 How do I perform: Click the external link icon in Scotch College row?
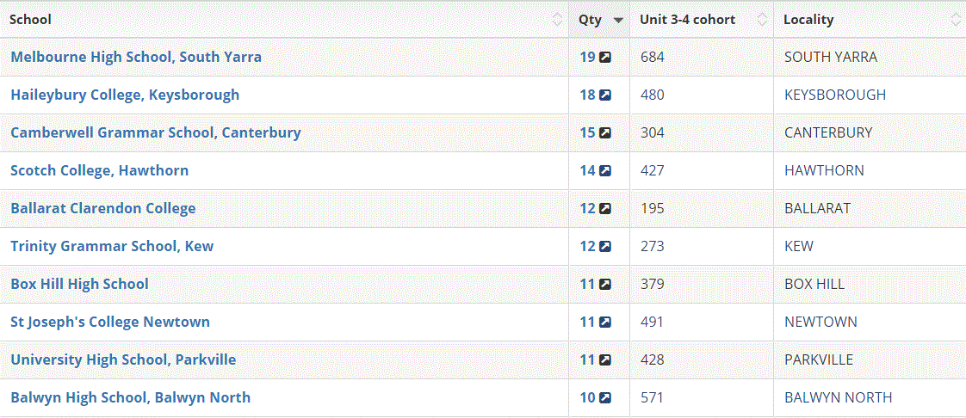click(x=605, y=171)
